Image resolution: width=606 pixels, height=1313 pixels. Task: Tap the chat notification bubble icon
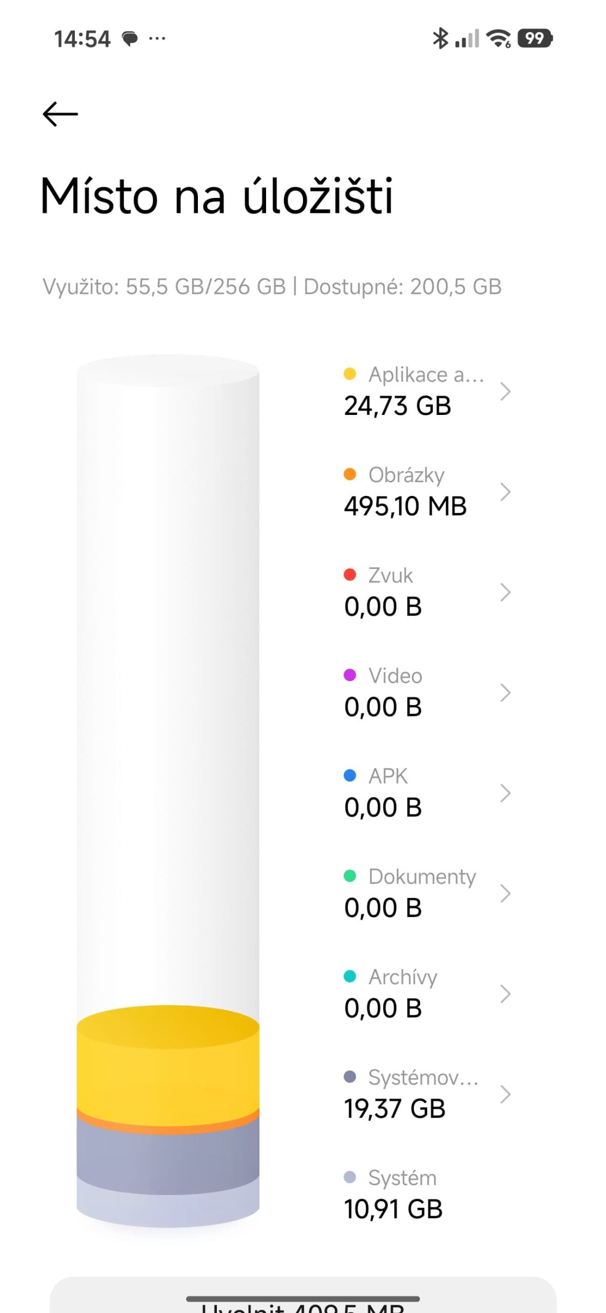click(x=130, y=38)
